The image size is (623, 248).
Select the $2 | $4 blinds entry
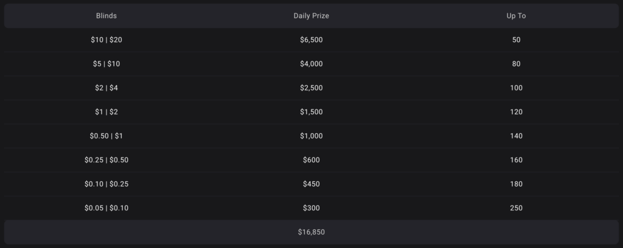coord(106,88)
